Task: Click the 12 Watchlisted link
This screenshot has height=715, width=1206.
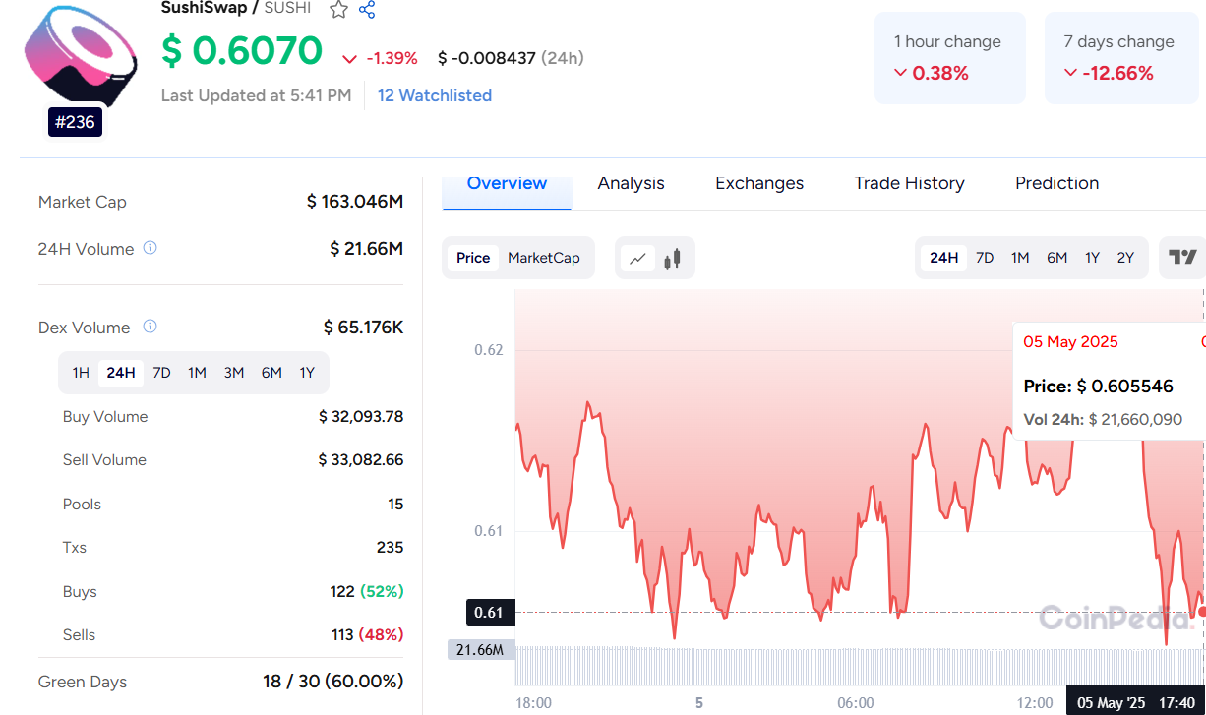Action: click(x=434, y=95)
